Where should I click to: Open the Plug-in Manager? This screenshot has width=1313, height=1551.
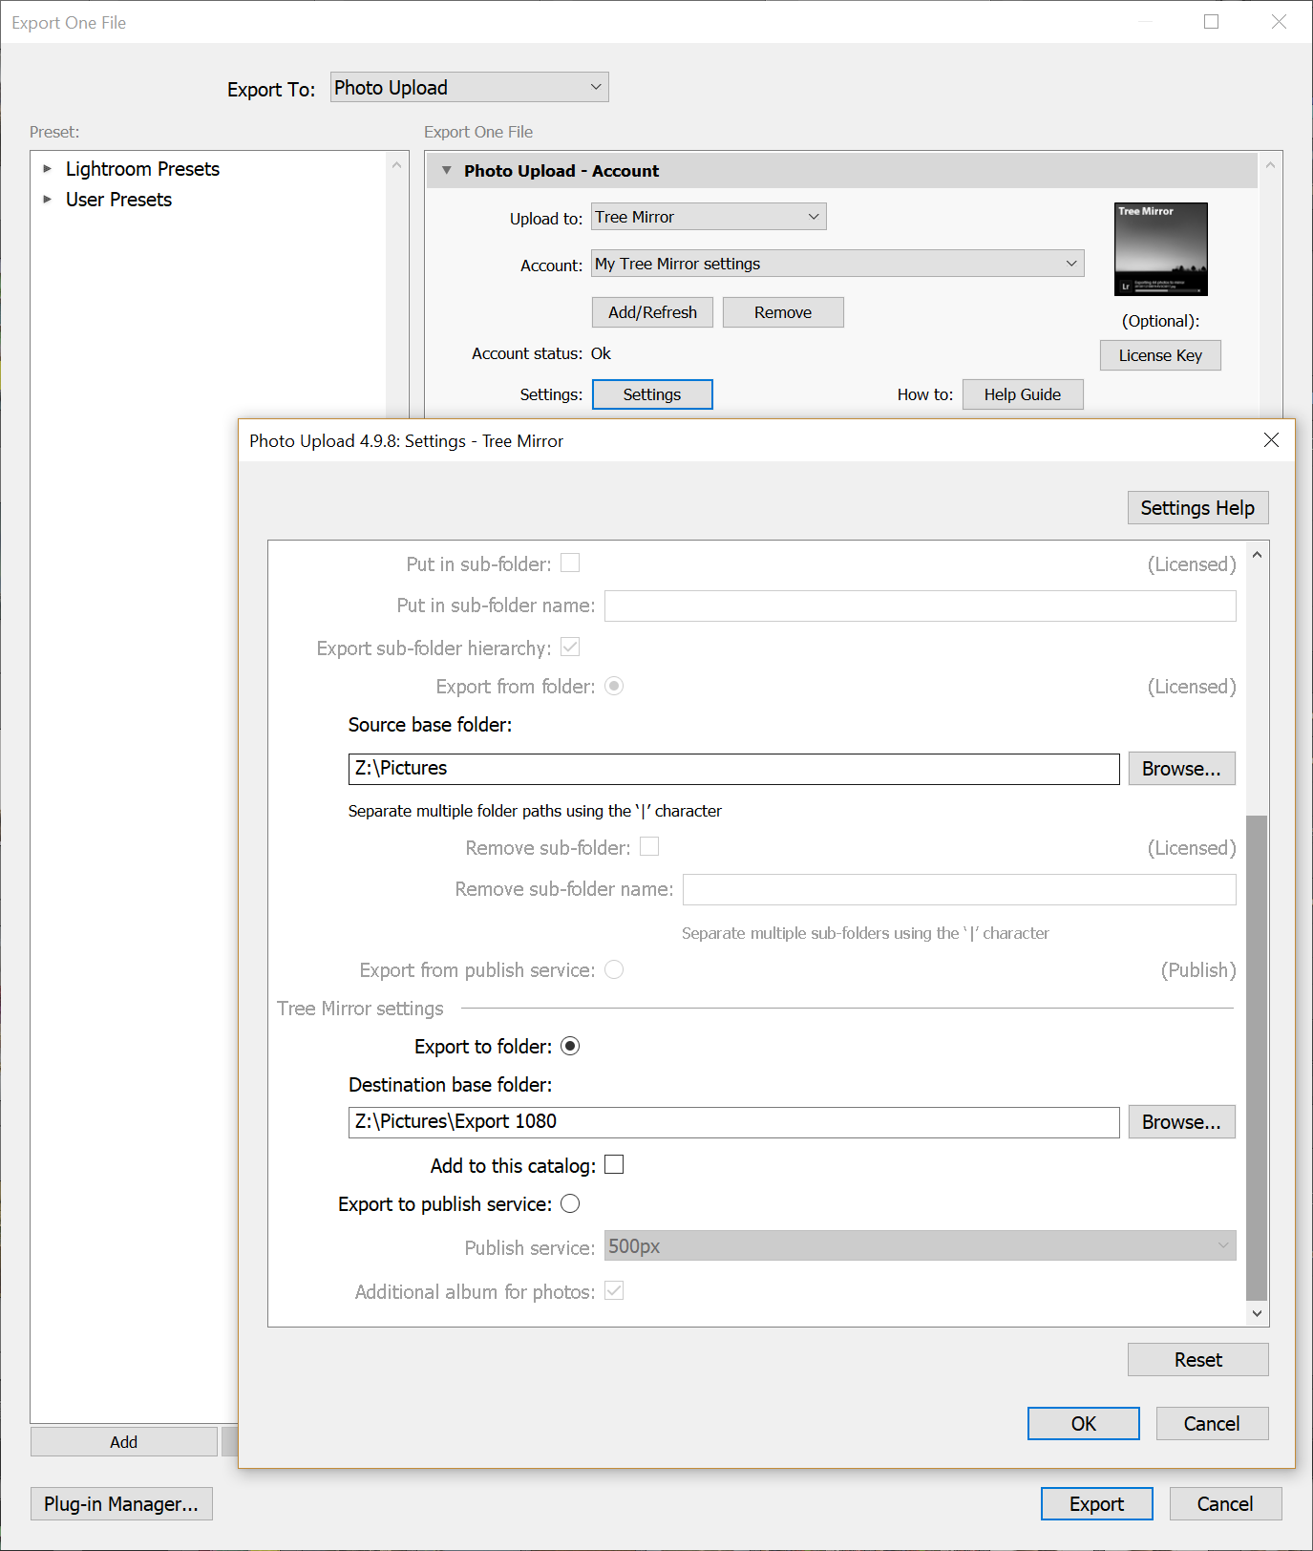pyautogui.click(x=121, y=1504)
